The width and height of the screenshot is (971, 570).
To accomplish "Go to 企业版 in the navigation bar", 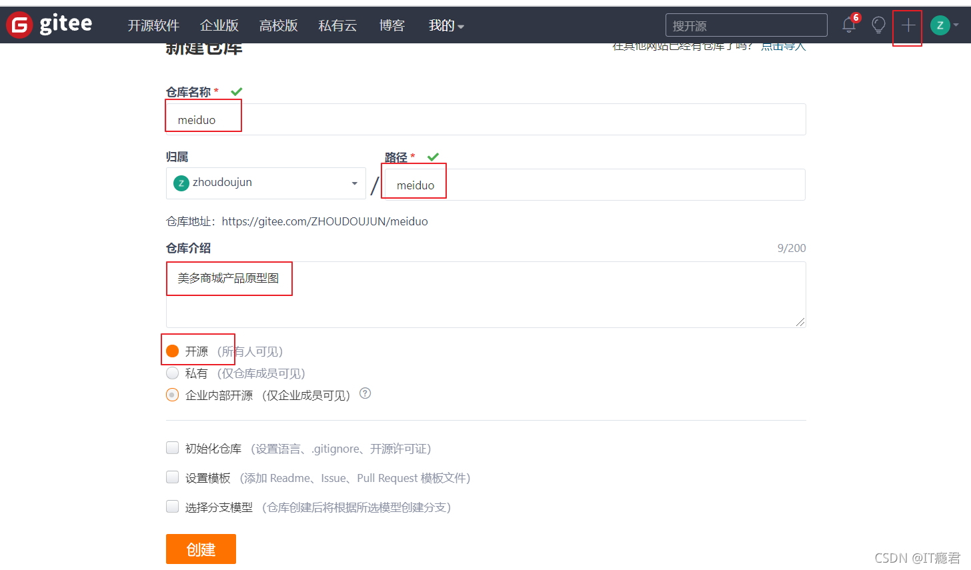I will pos(219,25).
